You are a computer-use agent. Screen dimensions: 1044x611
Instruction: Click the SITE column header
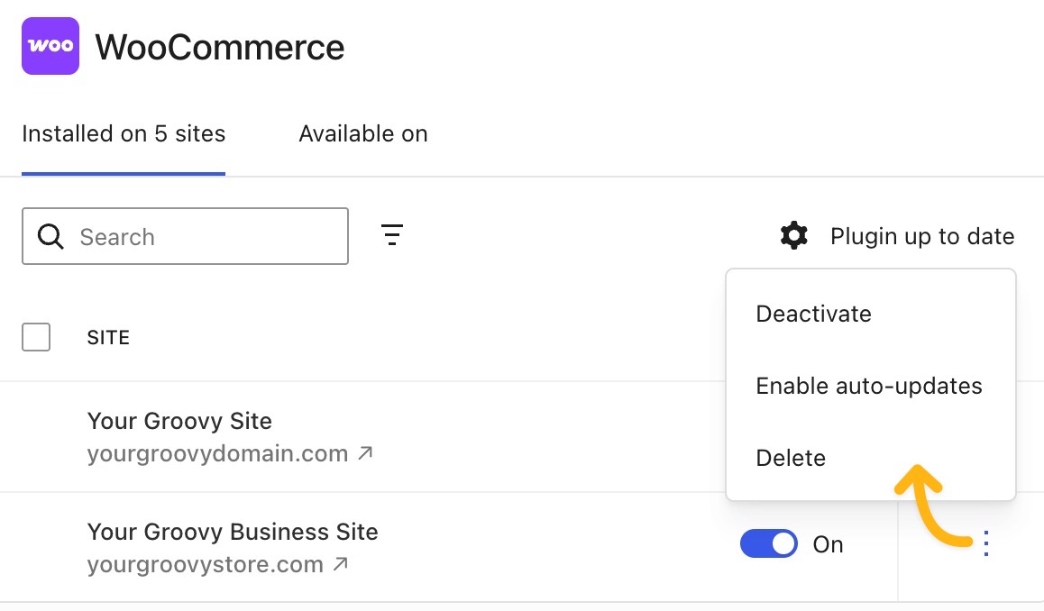click(108, 337)
